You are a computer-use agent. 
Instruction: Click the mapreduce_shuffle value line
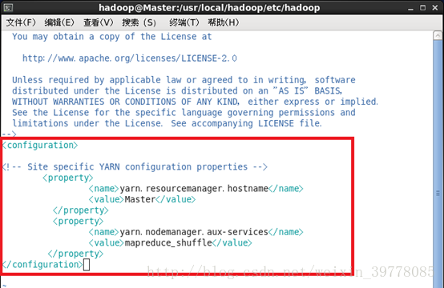pos(170,242)
